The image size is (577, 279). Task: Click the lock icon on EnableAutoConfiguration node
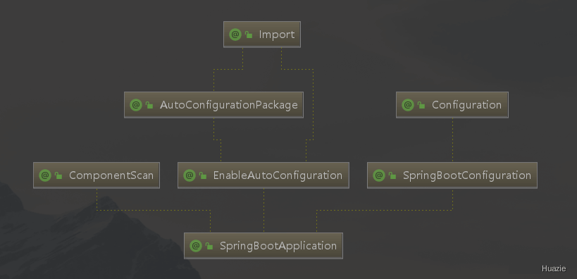click(x=203, y=175)
